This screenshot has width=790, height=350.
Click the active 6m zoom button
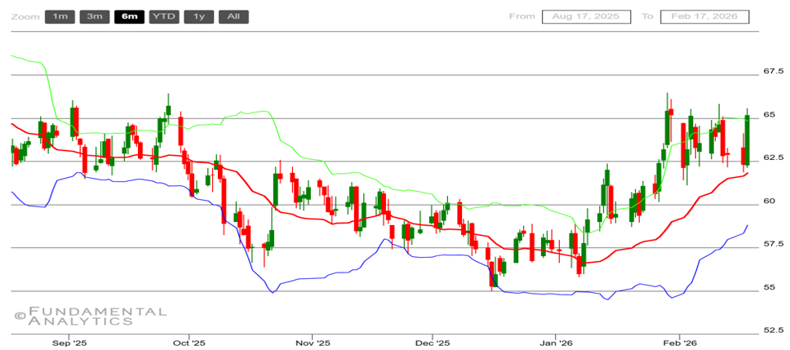(x=129, y=16)
